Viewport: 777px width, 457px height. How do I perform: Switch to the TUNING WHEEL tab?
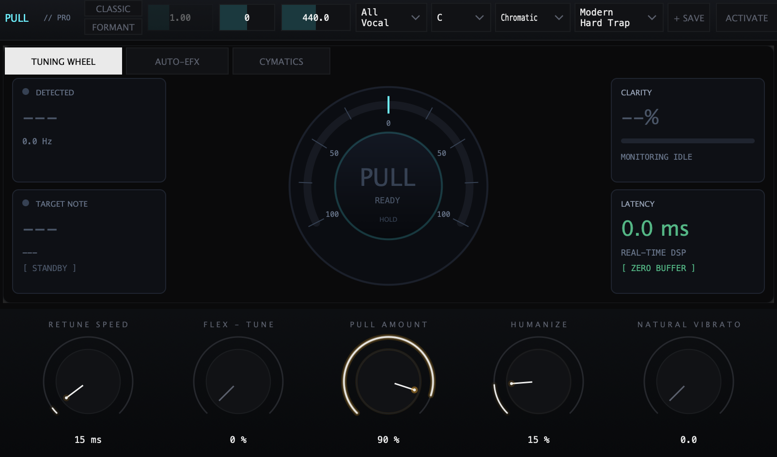(63, 61)
